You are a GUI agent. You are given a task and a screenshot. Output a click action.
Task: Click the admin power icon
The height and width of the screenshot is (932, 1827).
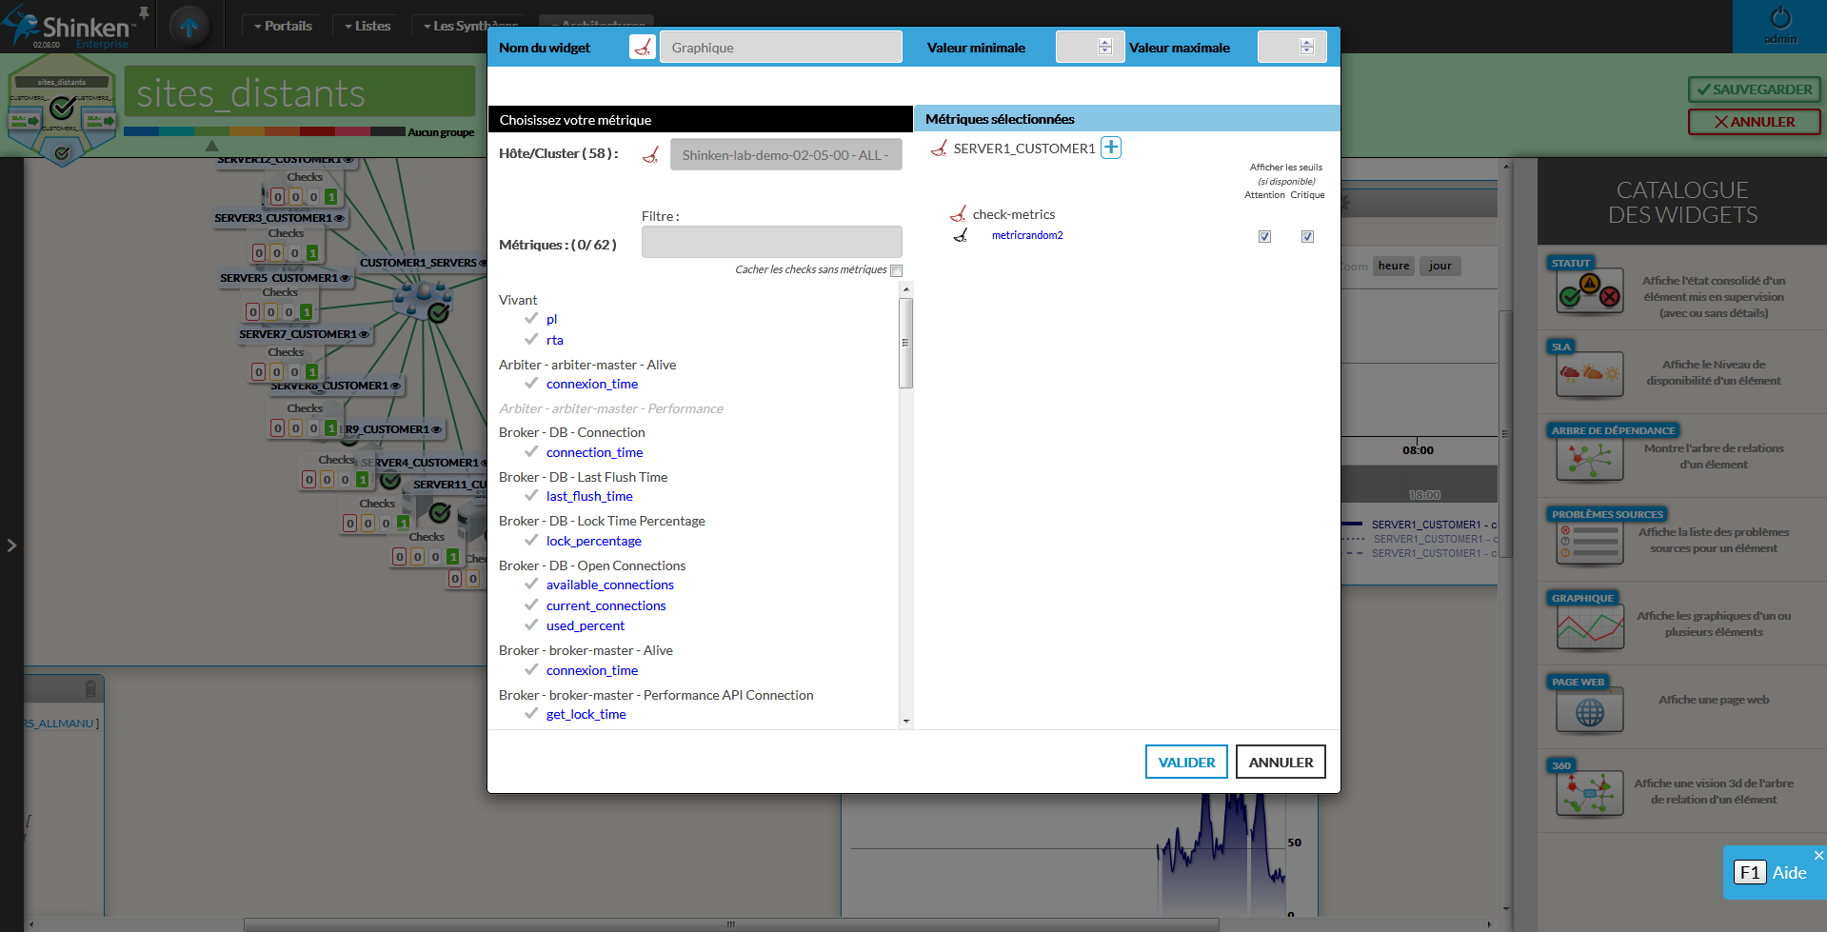(x=1779, y=19)
